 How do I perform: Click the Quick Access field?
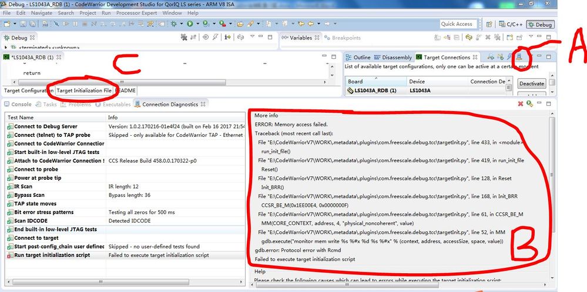[458, 24]
